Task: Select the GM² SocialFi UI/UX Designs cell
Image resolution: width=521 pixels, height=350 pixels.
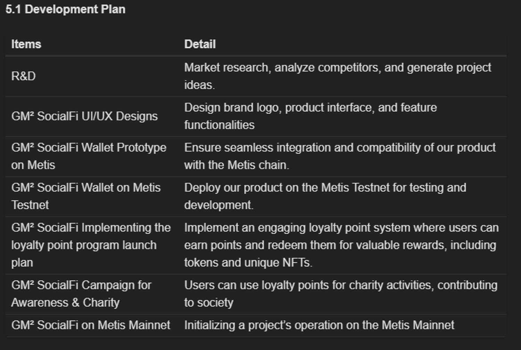Action: pos(84,116)
